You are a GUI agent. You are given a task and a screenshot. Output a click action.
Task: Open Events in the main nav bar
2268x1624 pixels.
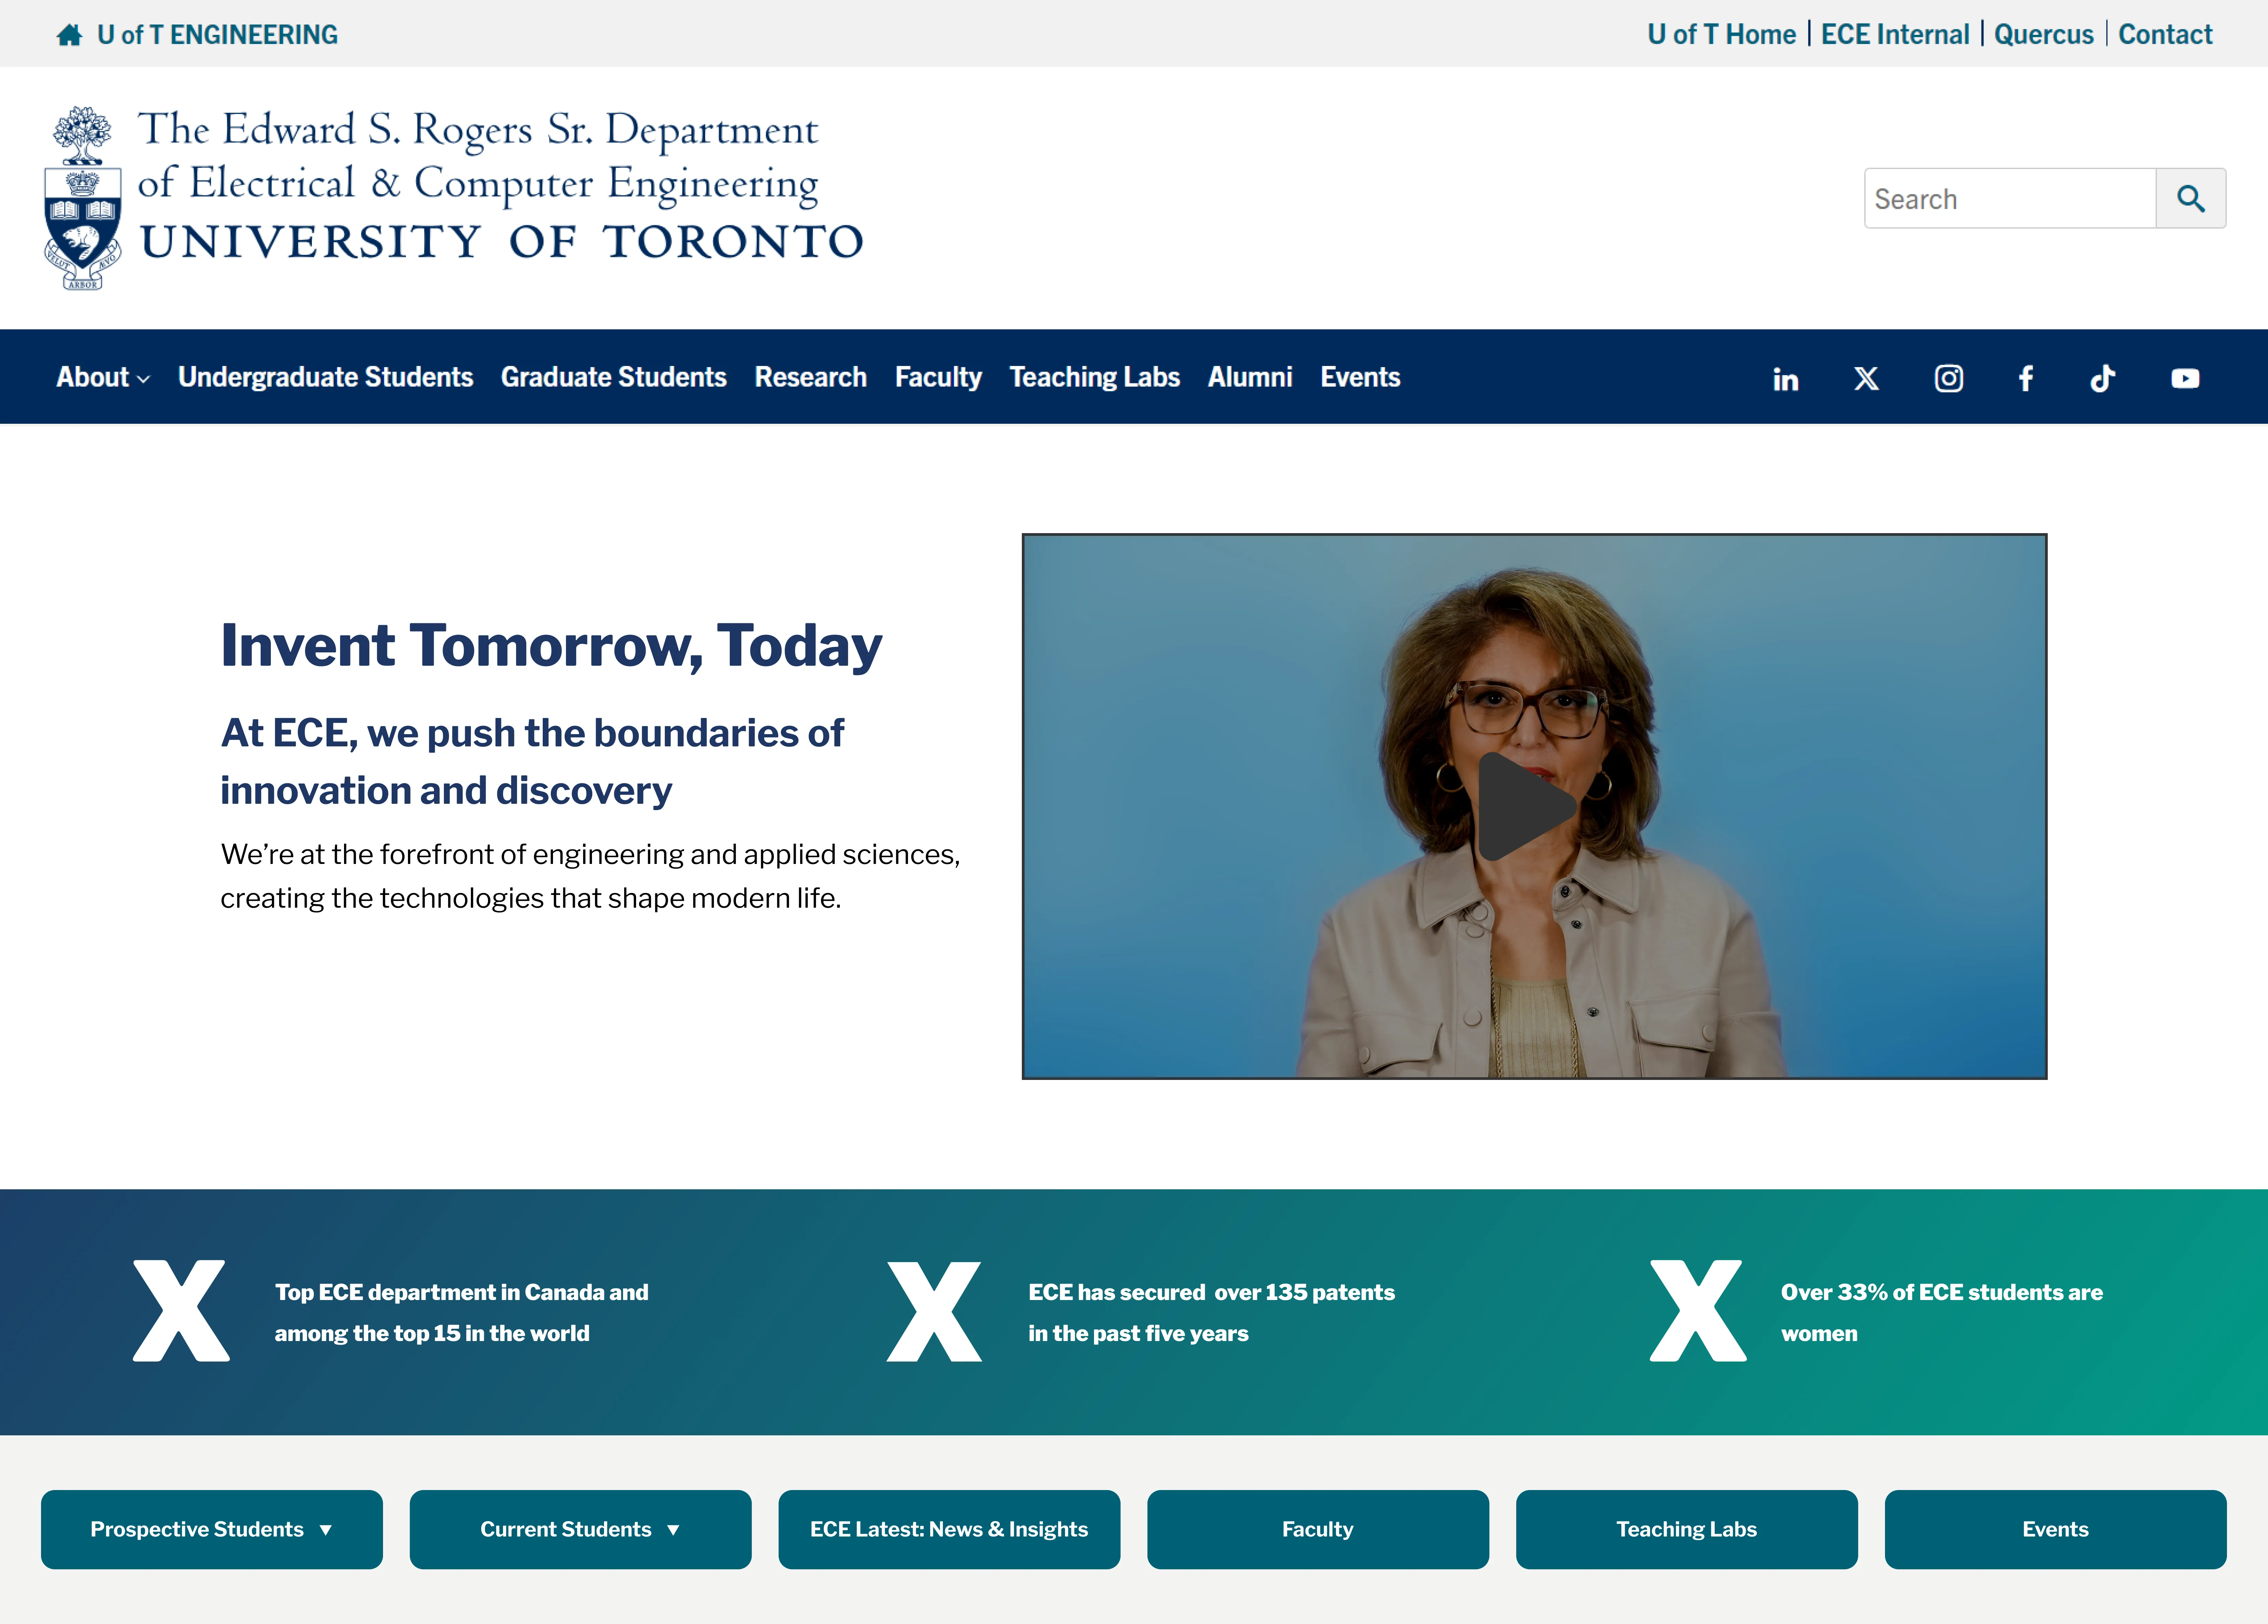pos(1360,378)
